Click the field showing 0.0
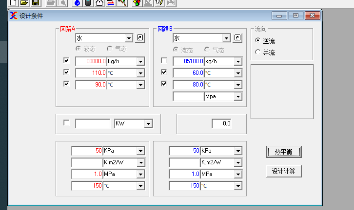This screenshot has width=354, height=210. (x=221, y=123)
